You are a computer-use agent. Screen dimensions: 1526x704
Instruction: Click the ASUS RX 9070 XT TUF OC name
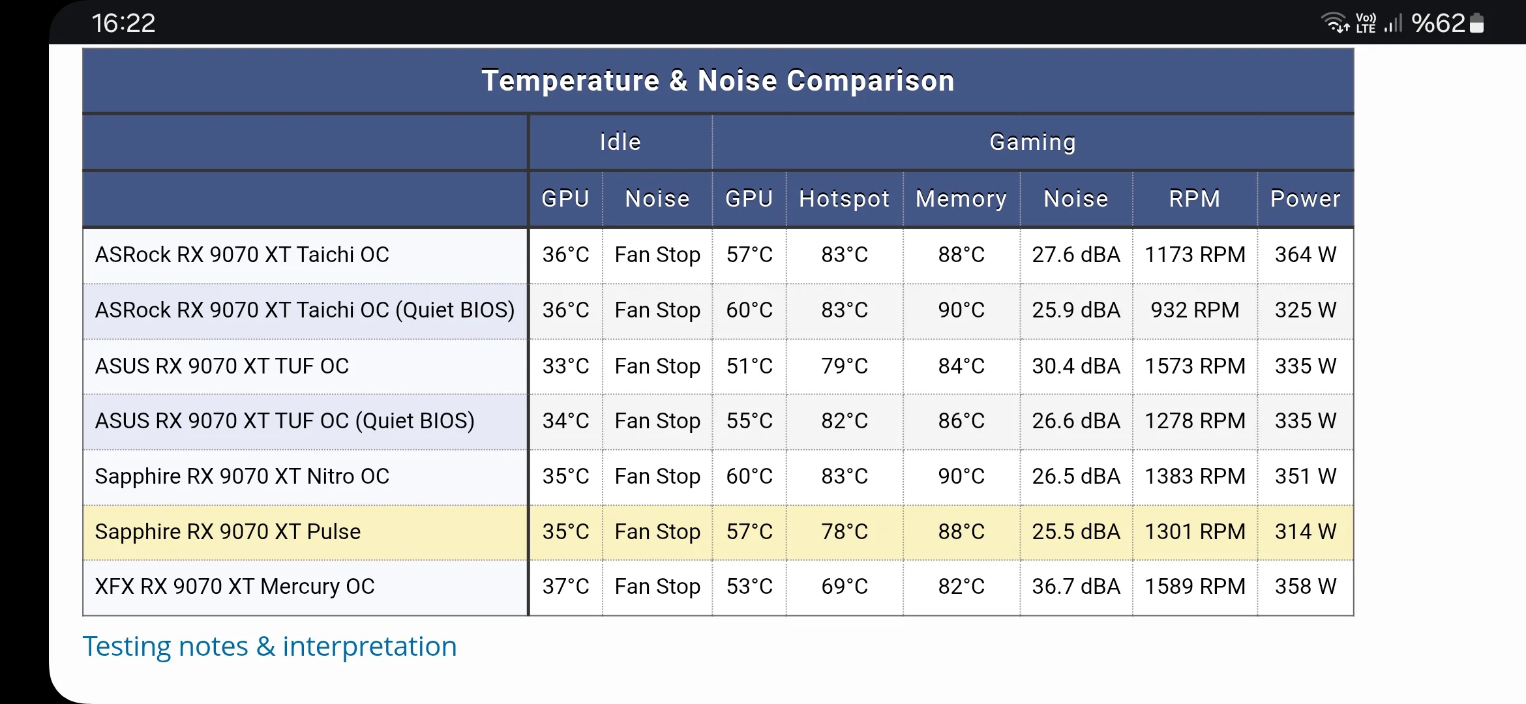point(222,366)
